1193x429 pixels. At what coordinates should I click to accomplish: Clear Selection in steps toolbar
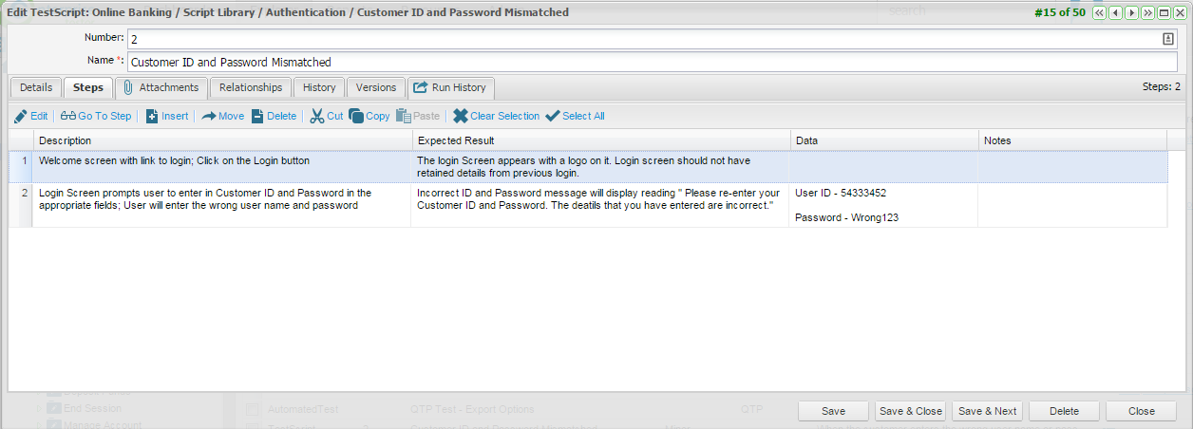pyautogui.click(x=495, y=116)
